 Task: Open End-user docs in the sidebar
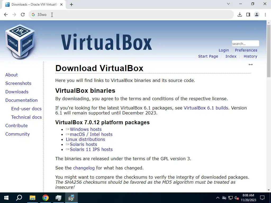pos(26,109)
